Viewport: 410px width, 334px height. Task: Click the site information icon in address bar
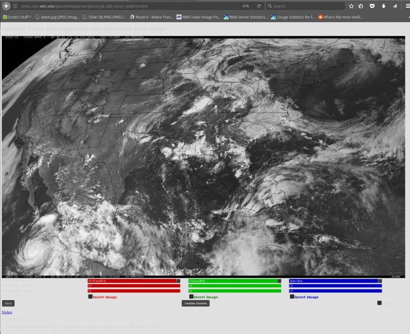pyautogui.click(x=15, y=6)
